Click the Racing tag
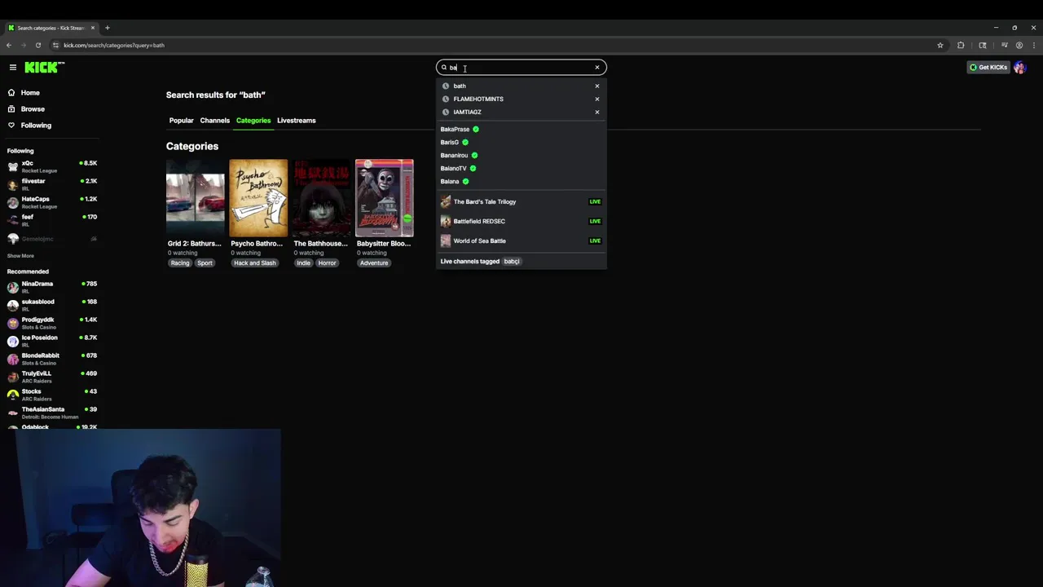Screen dimensions: 1043x587 [180, 263]
